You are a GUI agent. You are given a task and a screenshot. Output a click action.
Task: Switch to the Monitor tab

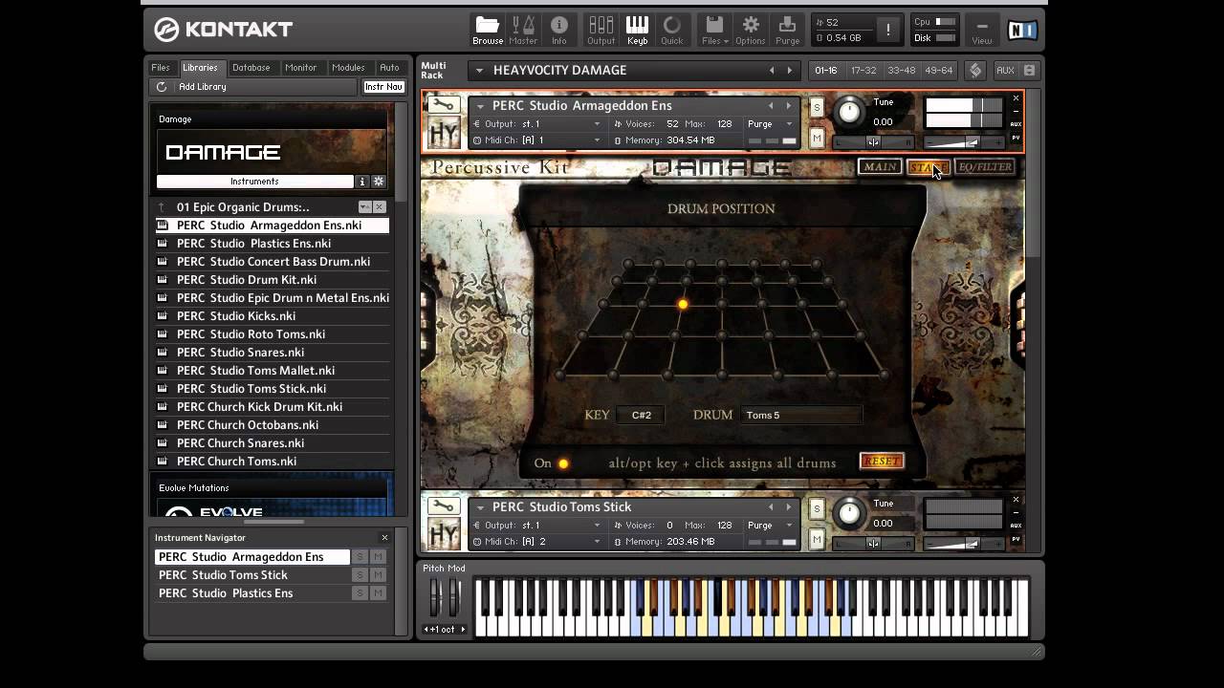coord(300,68)
